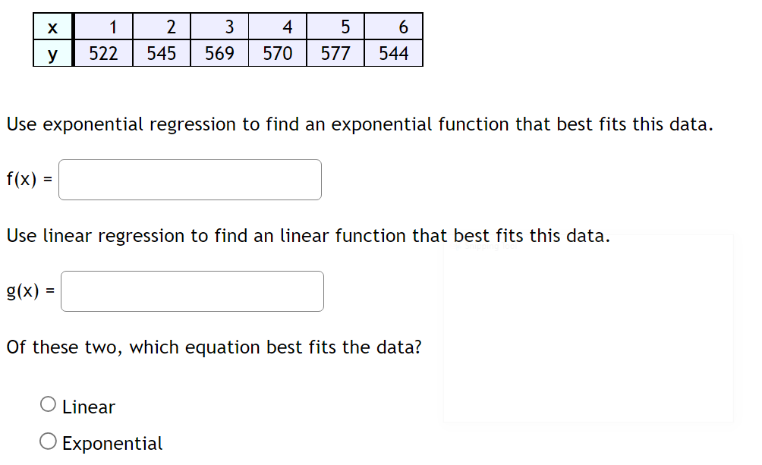Click the table cell containing 522
The height and width of the screenshot is (465, 762).
[x=102, y=53]
